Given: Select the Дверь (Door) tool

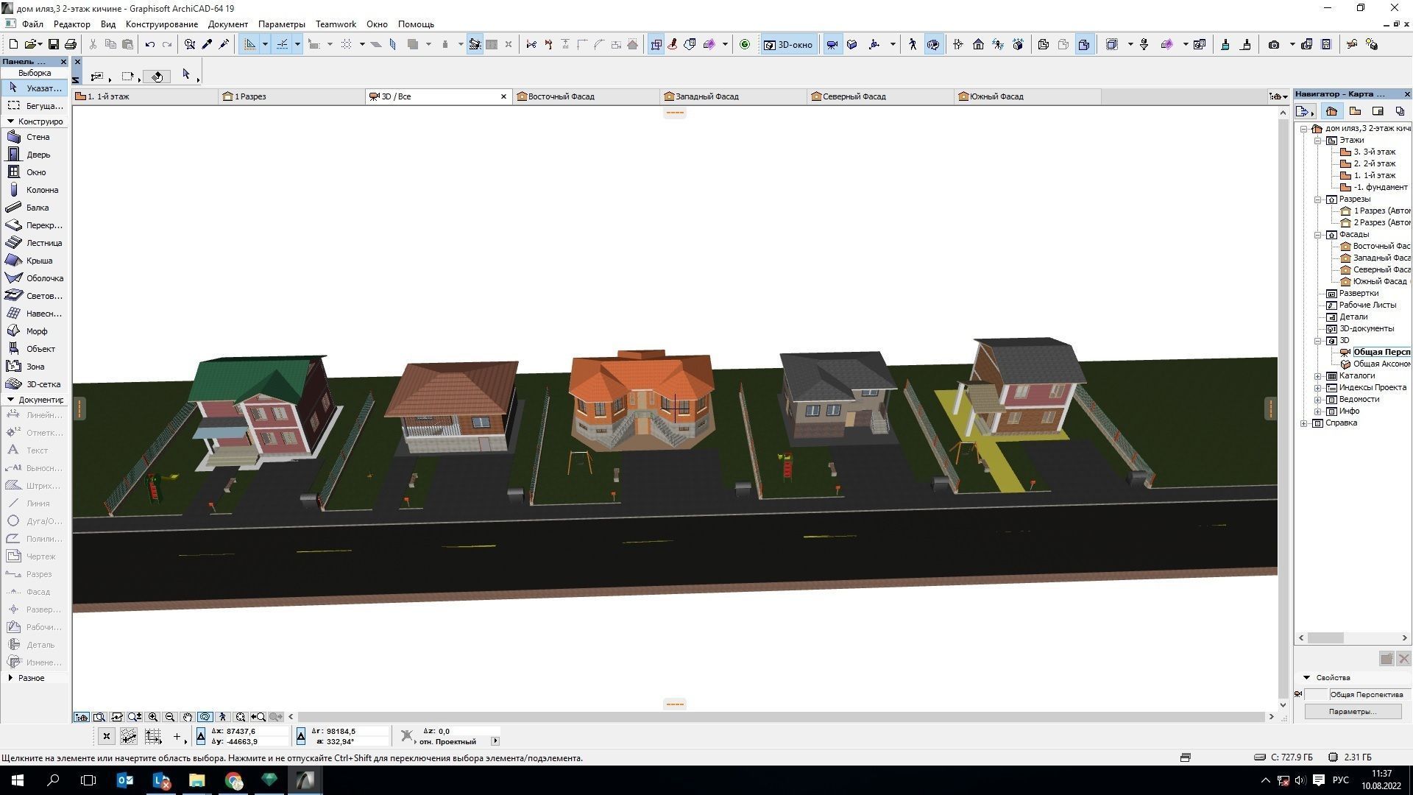Looking at the screenshot, I should point(35,155).
